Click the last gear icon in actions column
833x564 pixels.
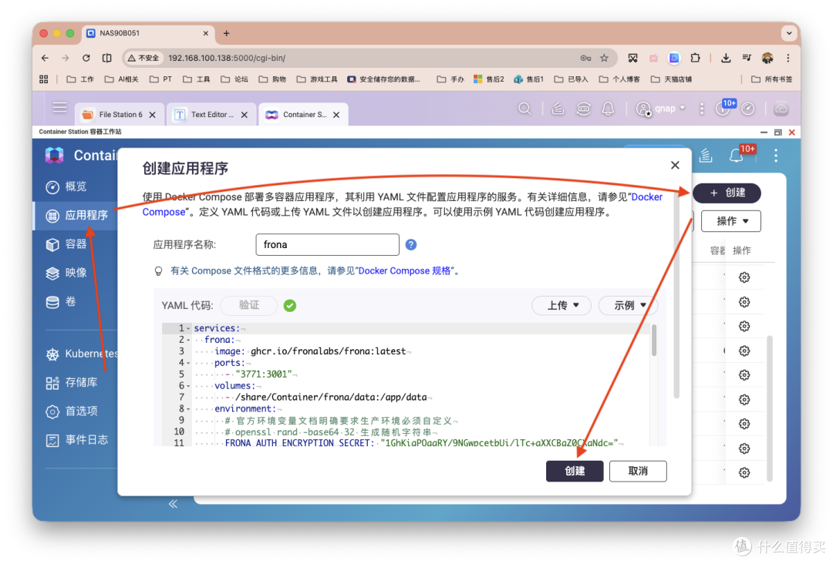(744, 473)
